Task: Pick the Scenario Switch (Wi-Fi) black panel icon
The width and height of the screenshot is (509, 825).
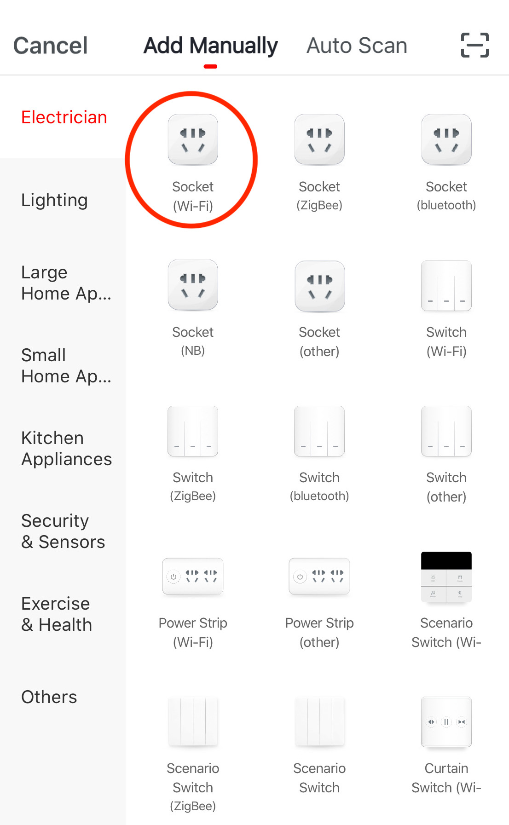Action: click(446, 577)
